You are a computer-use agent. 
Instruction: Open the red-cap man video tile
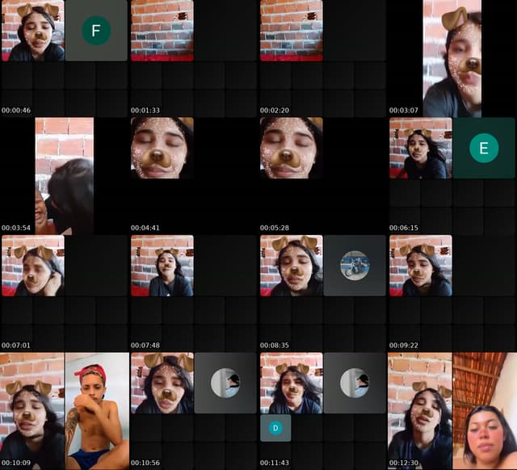97,411
